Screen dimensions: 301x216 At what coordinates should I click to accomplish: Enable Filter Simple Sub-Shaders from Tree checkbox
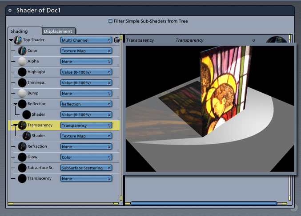click(x=110, y=21)
